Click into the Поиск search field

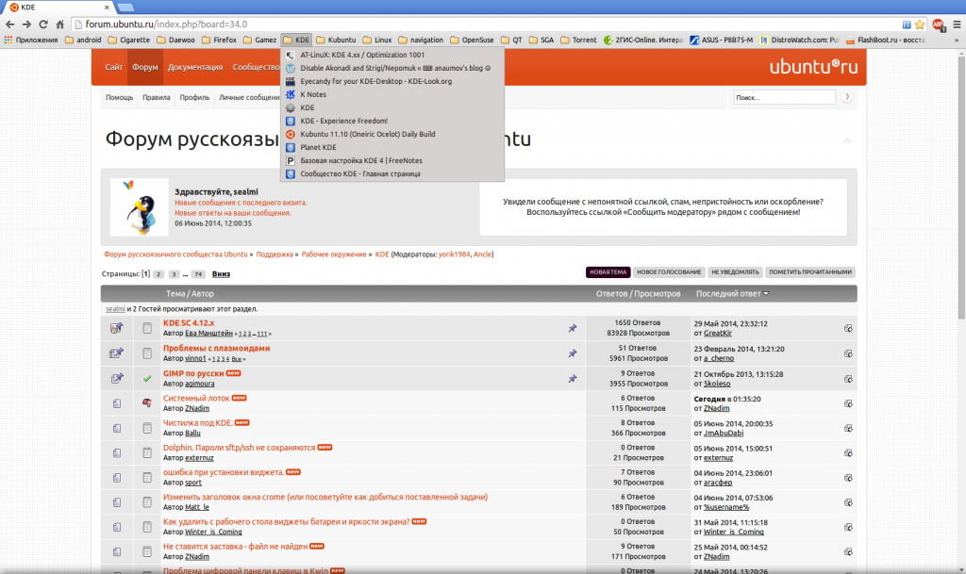(784, 97)
